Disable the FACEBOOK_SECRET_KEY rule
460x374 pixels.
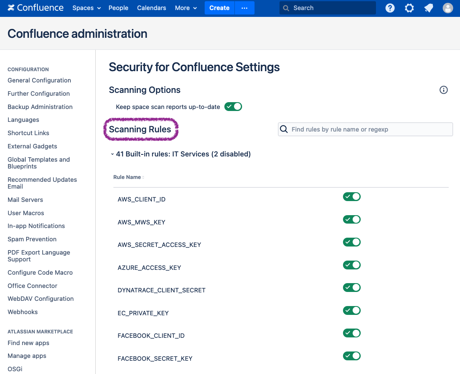[x=352, y=356]
